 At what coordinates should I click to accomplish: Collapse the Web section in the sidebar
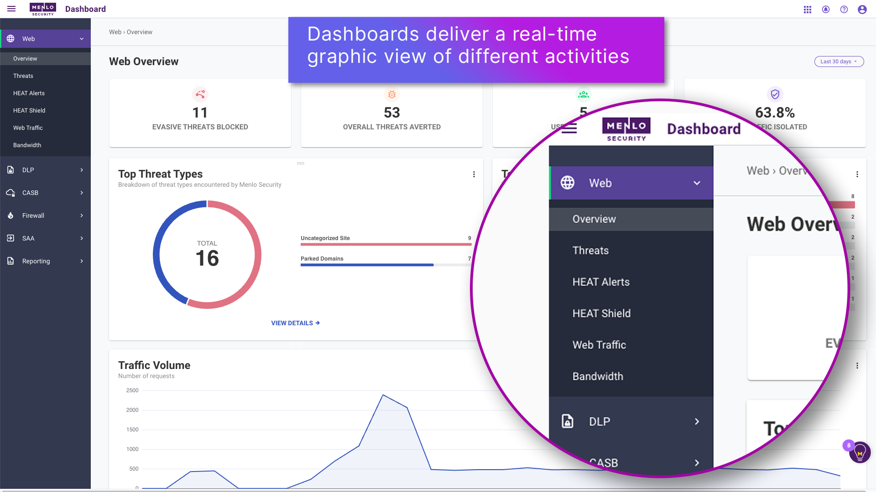click(x=82, y=39)
